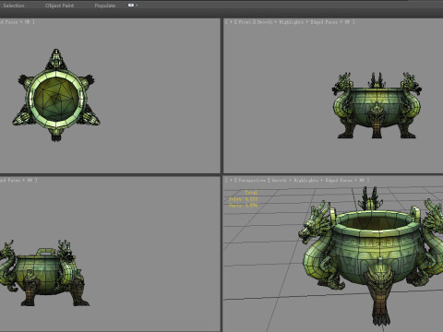443x332 pixels.
Task: Click the Total statistics header in Perspective view
Action: coord(251,193)
